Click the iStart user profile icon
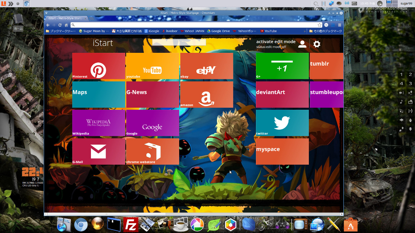 click(x=302, y=44)
